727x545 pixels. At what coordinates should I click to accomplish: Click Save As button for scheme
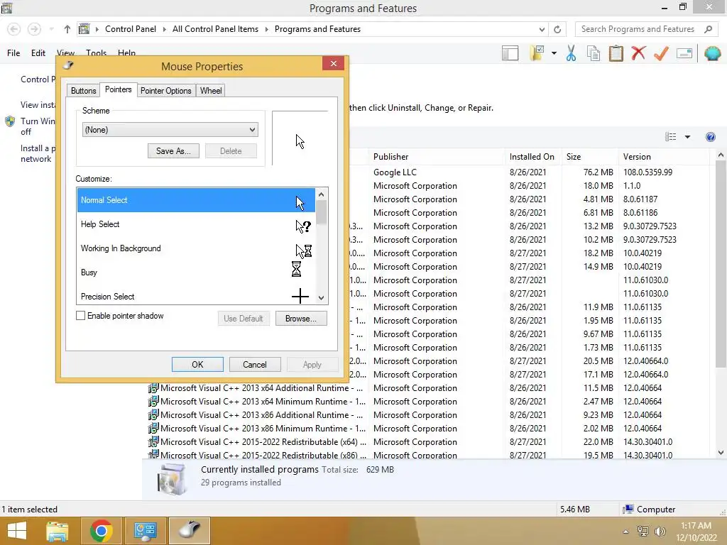tap(173, 151)
